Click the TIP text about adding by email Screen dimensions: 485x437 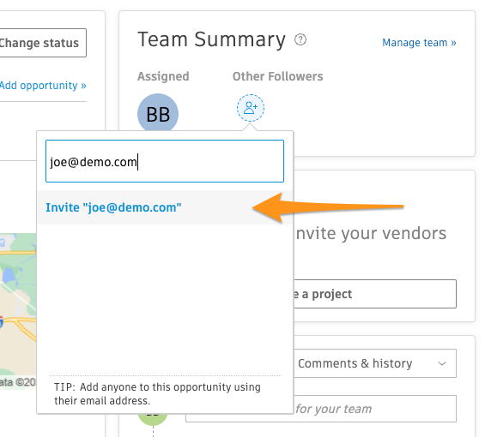pyautogui.click(x=157, y=394)
